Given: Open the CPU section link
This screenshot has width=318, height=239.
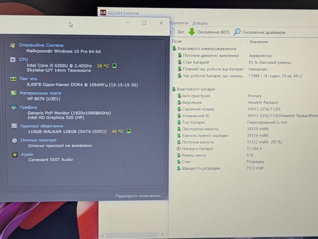Looking at the screenshot, I should 24,59.
